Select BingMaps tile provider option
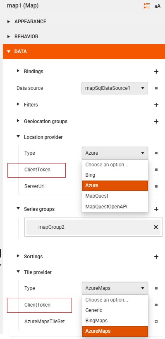Viewport: 165px width, 339px height. tap(115, 321)
